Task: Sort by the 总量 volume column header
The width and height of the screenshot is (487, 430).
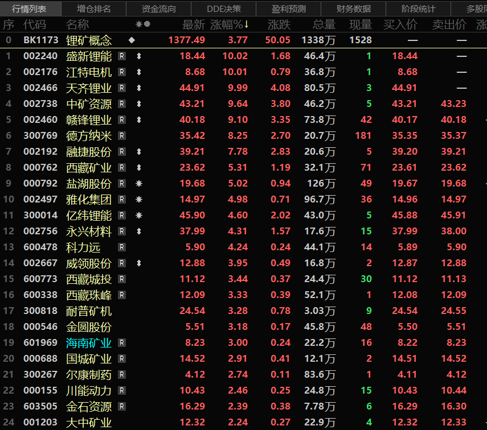Action: (324, 24)
